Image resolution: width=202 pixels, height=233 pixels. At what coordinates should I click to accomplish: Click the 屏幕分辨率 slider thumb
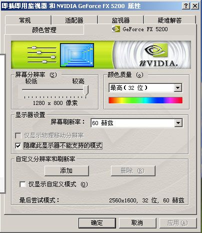(x=86, y=90)
